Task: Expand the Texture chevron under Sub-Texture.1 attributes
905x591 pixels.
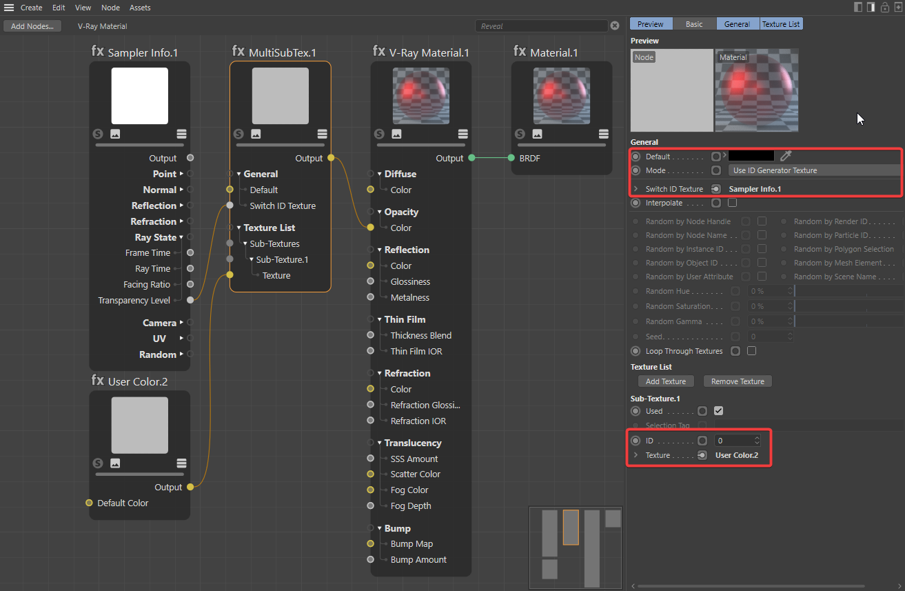Action: [x=635, y=455]
